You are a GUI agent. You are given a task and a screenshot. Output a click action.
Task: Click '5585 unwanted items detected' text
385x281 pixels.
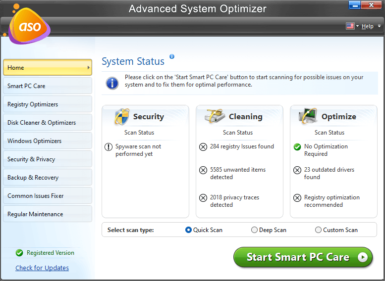[238, 173]
